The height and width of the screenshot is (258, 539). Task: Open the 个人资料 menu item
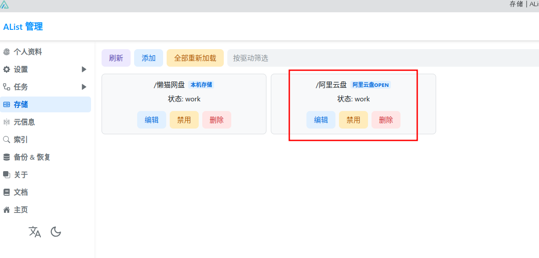(45, 52)
